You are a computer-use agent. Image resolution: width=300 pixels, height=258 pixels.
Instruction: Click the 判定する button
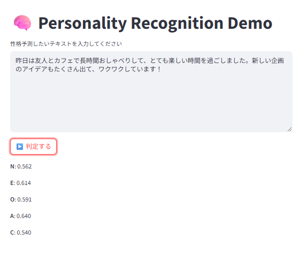(33, 147)
